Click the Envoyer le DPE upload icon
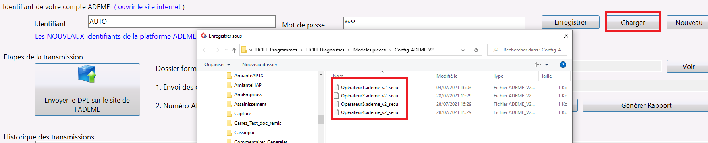This screenshot has width=708, height=143. click(87, 74)
